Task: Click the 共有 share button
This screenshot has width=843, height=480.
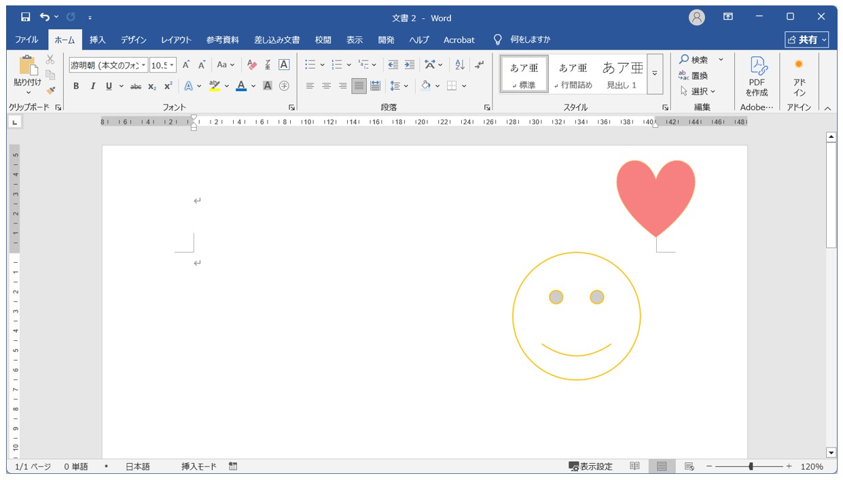Action: click(807, 40)
